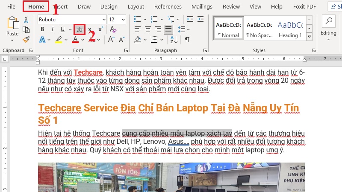Increase paragraph indent
342x192 pixels.
pyautogui.click(x=200, y=19)
